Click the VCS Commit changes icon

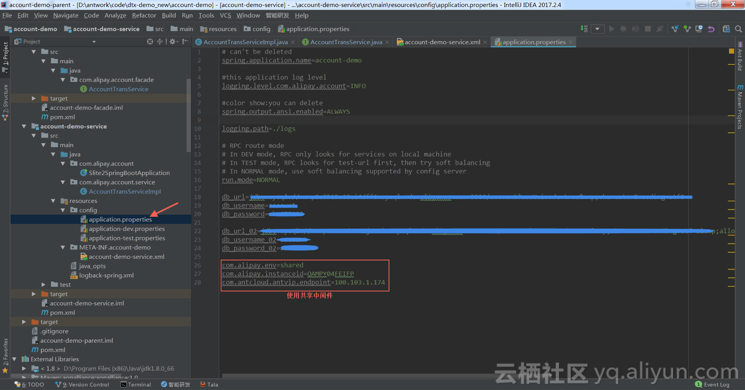(687, 29)
